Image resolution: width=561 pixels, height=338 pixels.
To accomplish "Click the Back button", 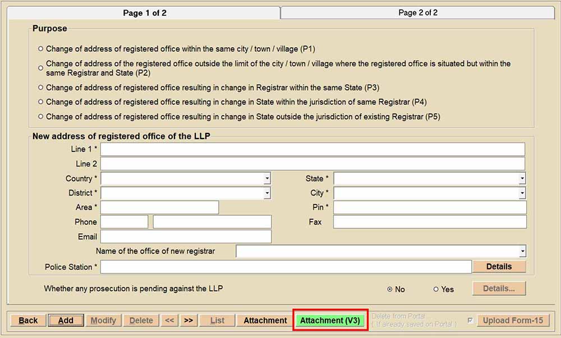I will click(x=28, y=321).
